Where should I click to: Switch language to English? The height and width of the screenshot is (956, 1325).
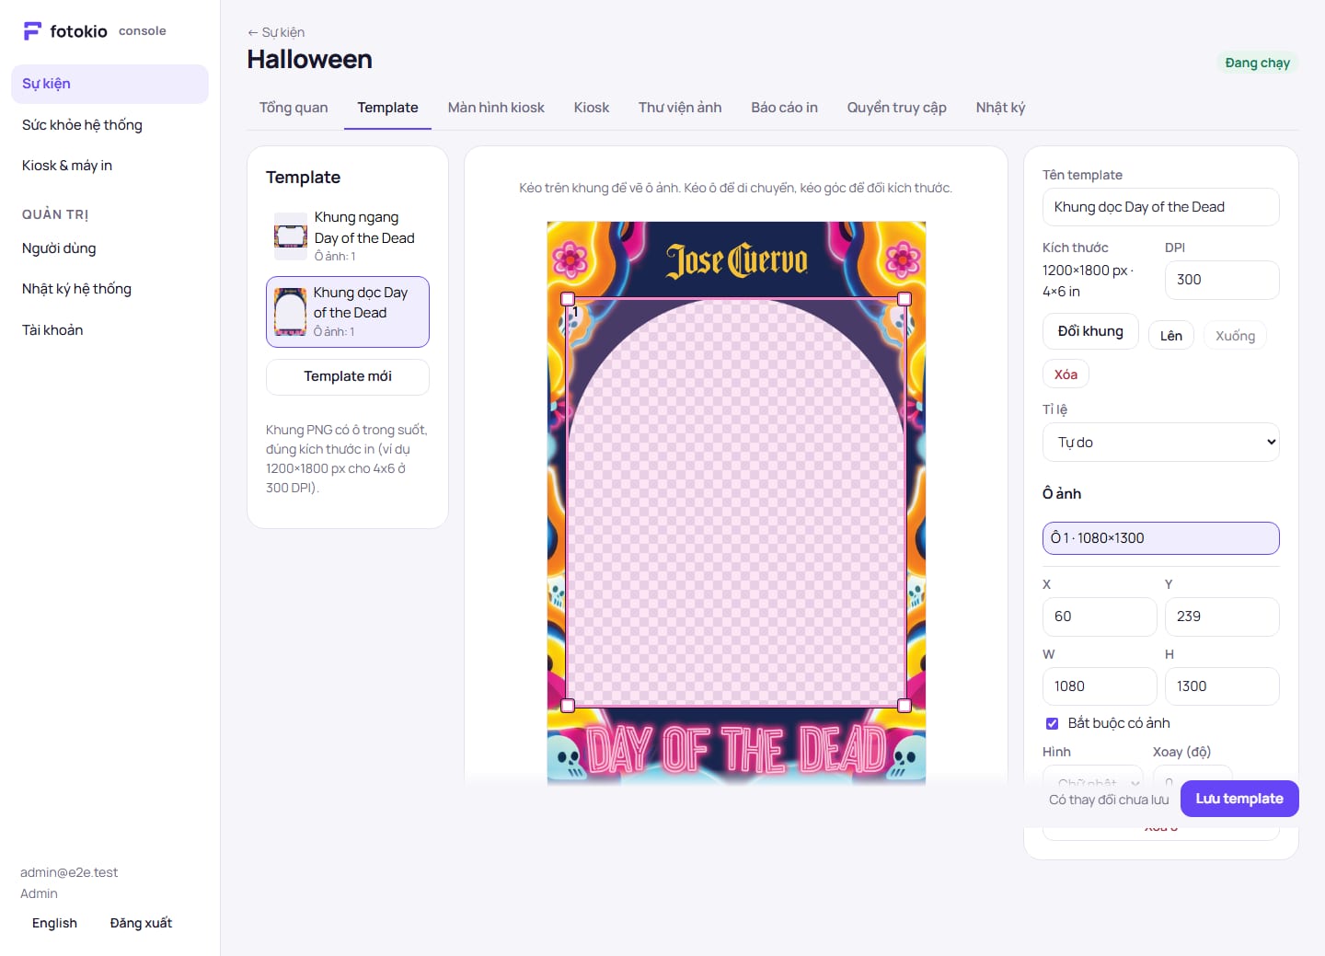point(54,923)
